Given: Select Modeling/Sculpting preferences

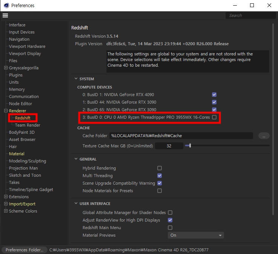Looking at the screenshot, I should click(28, 161).
